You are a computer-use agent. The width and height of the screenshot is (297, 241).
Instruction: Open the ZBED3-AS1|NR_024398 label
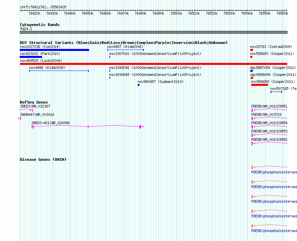(x=51, y=123)
